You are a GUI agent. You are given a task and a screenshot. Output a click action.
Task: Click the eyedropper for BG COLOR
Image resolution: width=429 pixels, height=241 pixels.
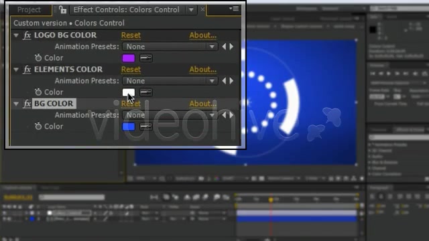pyautogui.click(x=146, y=127)
